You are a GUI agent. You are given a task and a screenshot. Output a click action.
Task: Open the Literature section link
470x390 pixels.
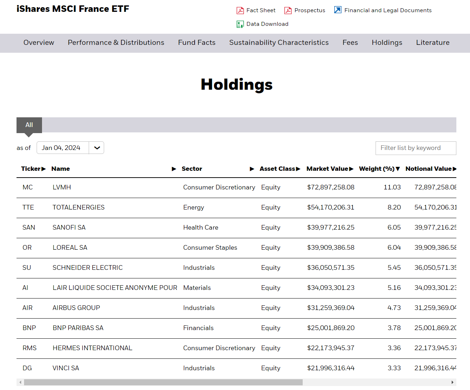click(x=433, y=43)
